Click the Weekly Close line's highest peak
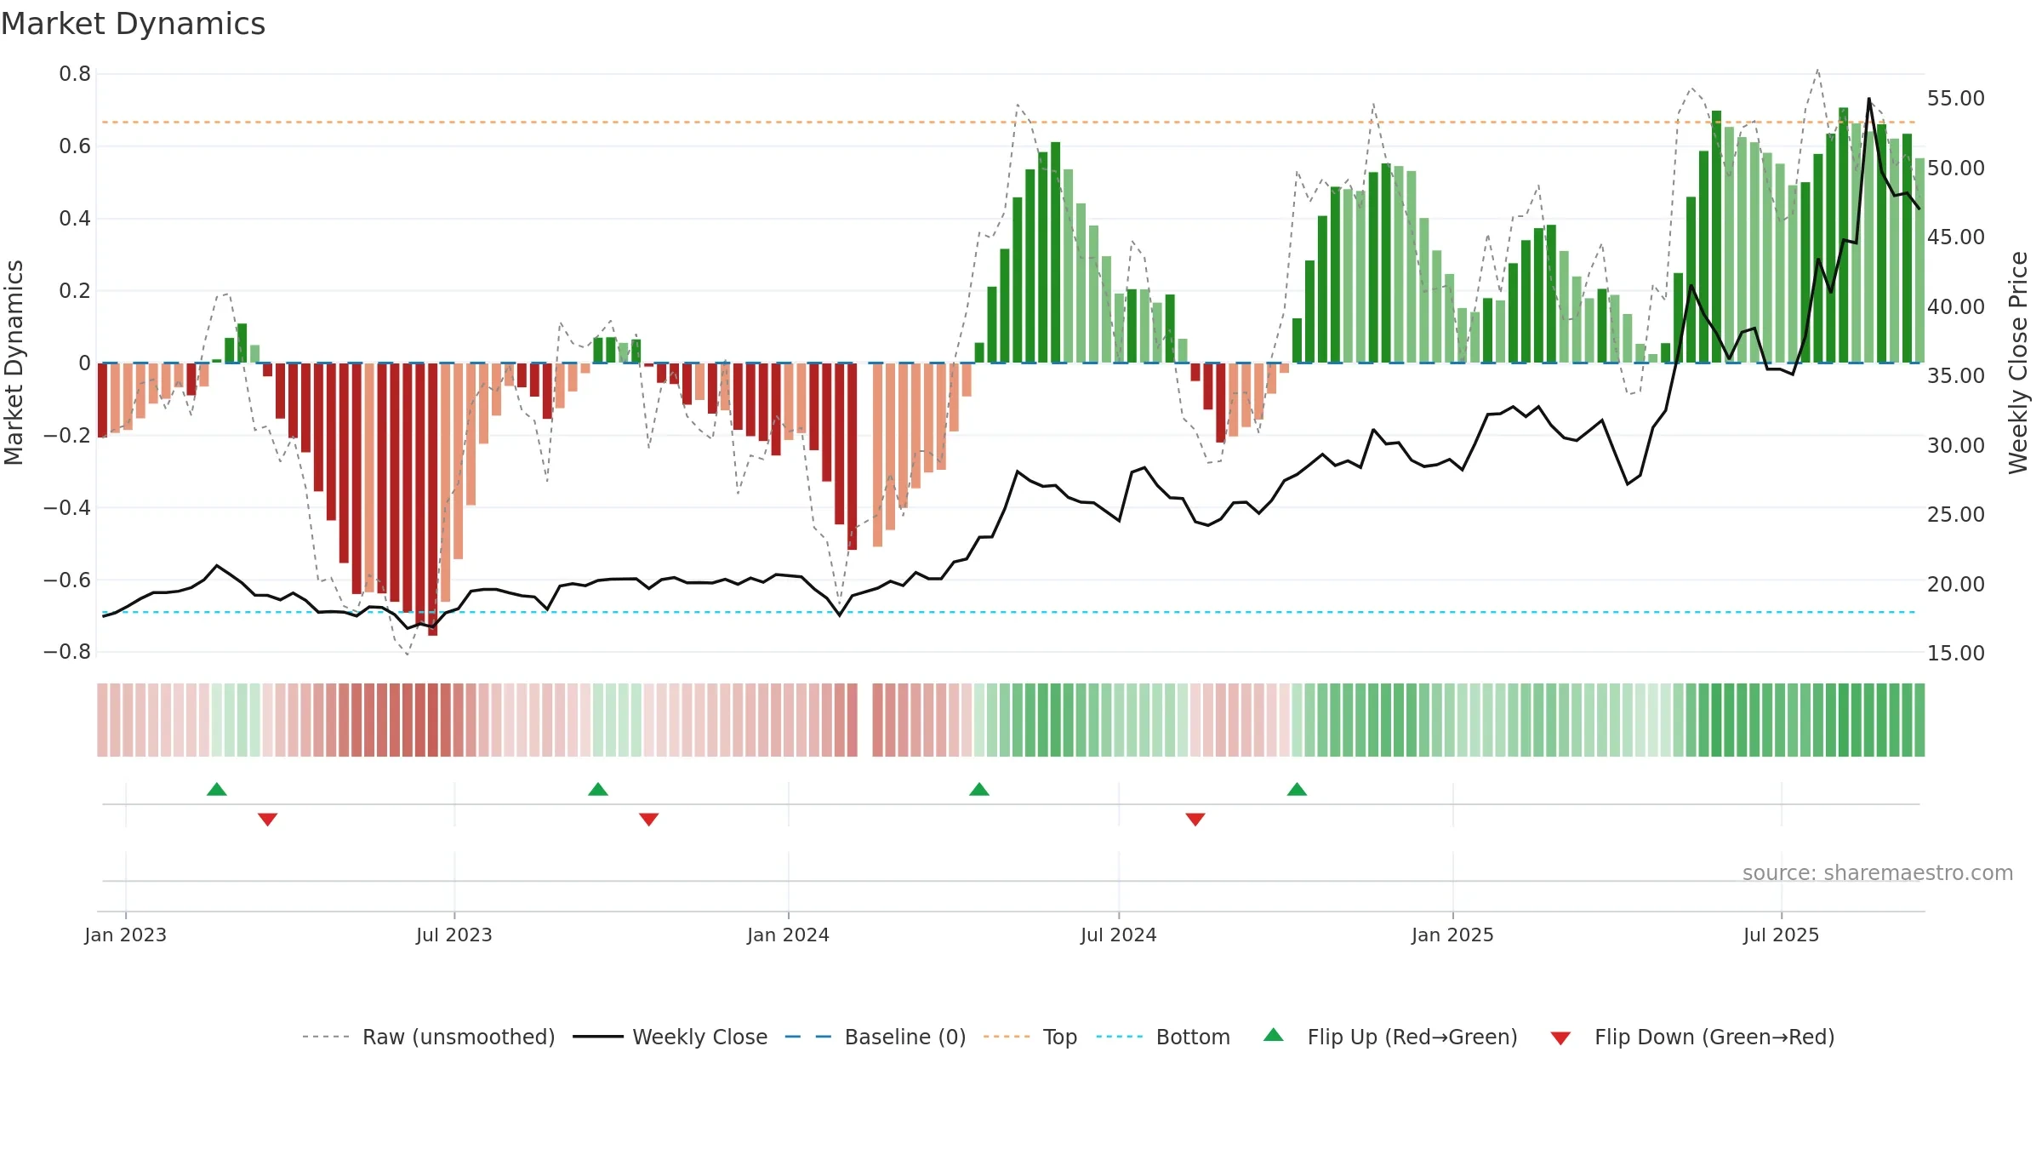The width and height of the screenshot is (2042, 1149). pos(1869,99)
